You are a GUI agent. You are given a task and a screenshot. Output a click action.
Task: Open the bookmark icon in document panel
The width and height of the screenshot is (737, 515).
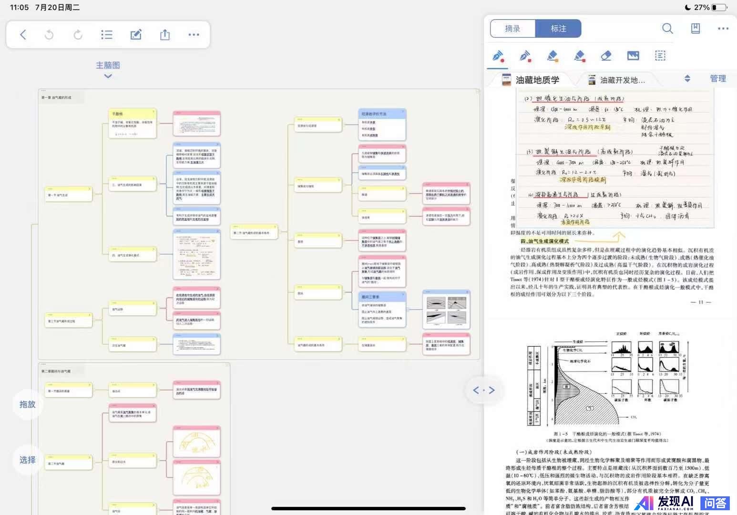click(696, 29)
